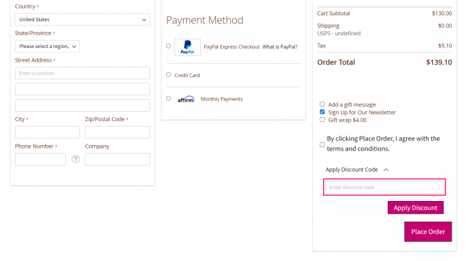The width and height of the screenshot is (467, 261).
Task: Select PayPal Express Checkout radio button
Action: click(169, 46)
